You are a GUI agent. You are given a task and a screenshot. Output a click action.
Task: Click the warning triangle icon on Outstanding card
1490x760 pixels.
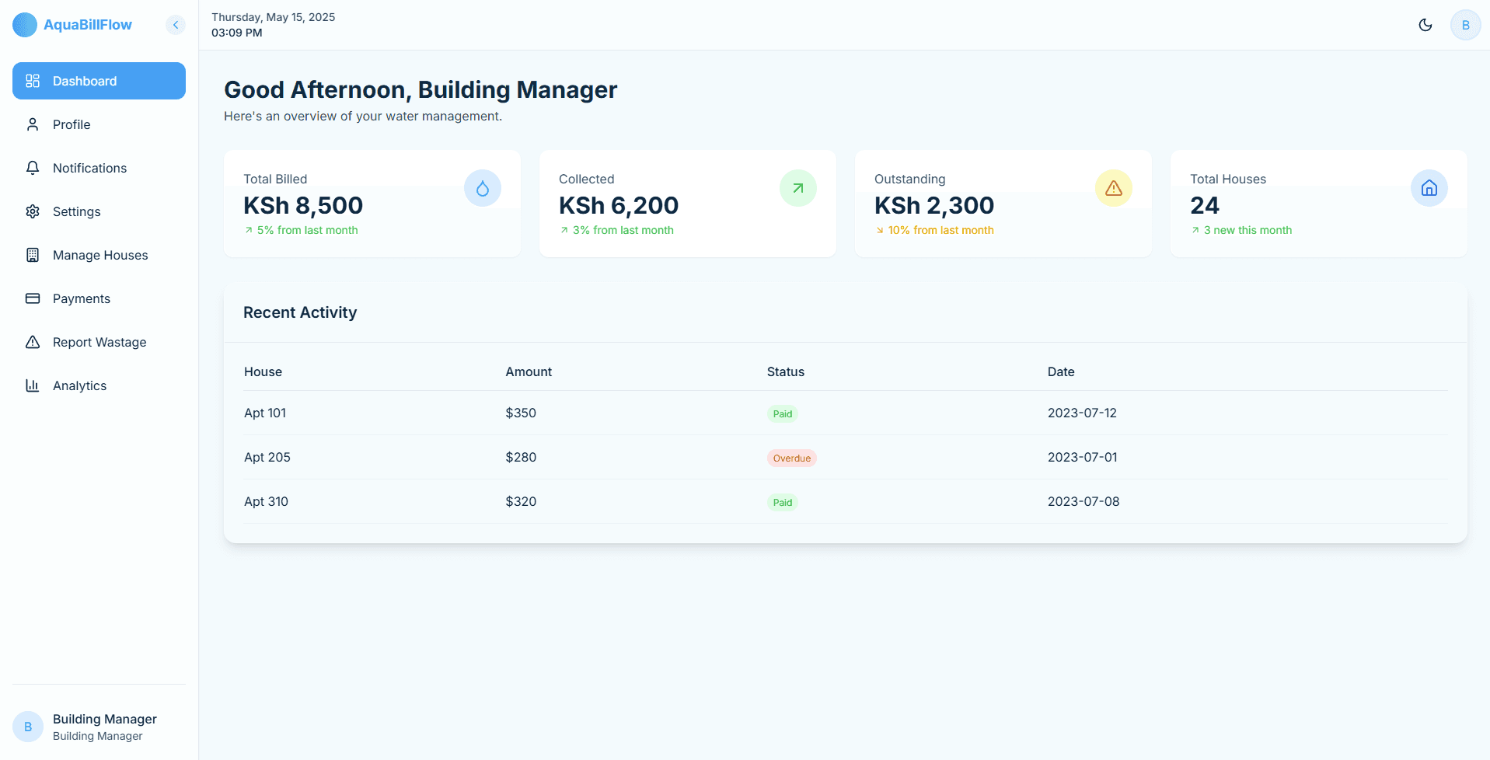(x=1113, y=188)
